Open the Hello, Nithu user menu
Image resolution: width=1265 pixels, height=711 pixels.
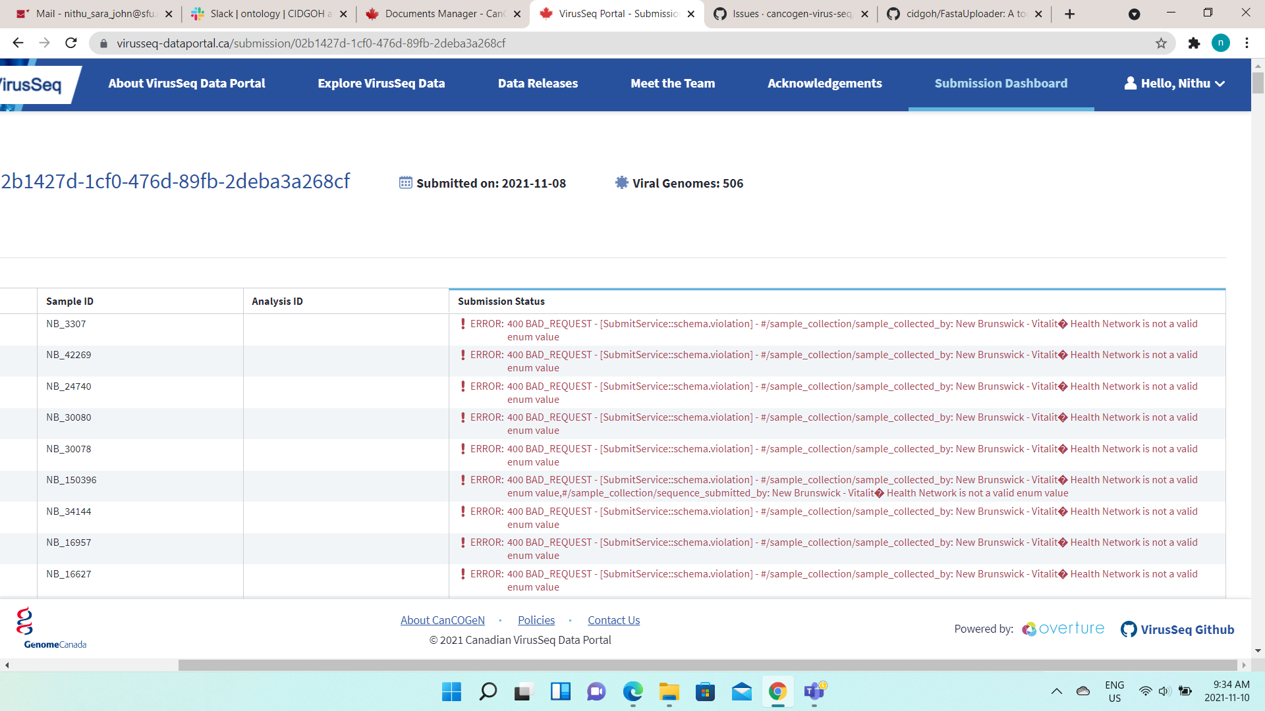tap(1175, 84)
